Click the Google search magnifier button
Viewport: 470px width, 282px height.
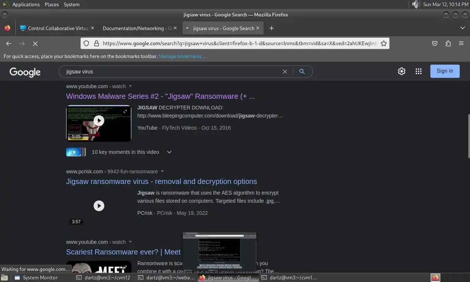tap(302, 72)
